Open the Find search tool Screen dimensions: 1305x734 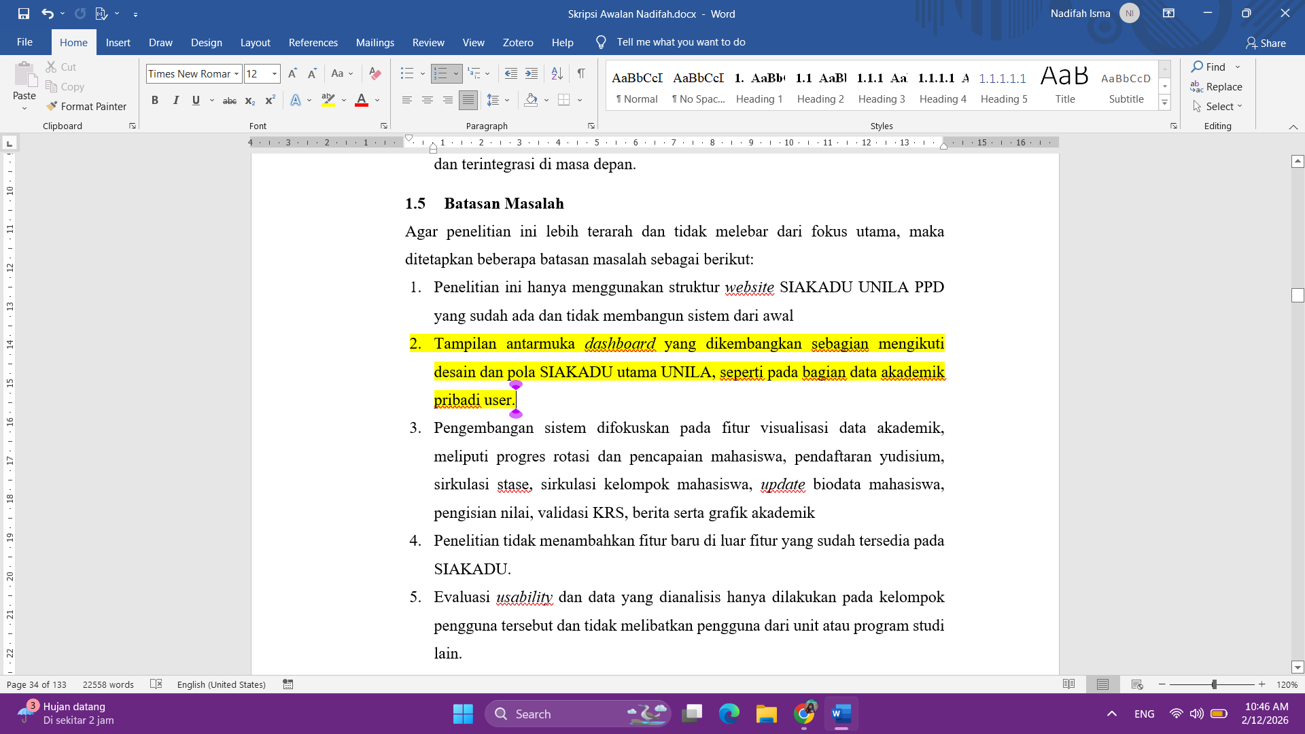pyautogui.click(x=1208, y=67)
